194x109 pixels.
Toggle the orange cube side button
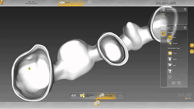tap(192, 45)
